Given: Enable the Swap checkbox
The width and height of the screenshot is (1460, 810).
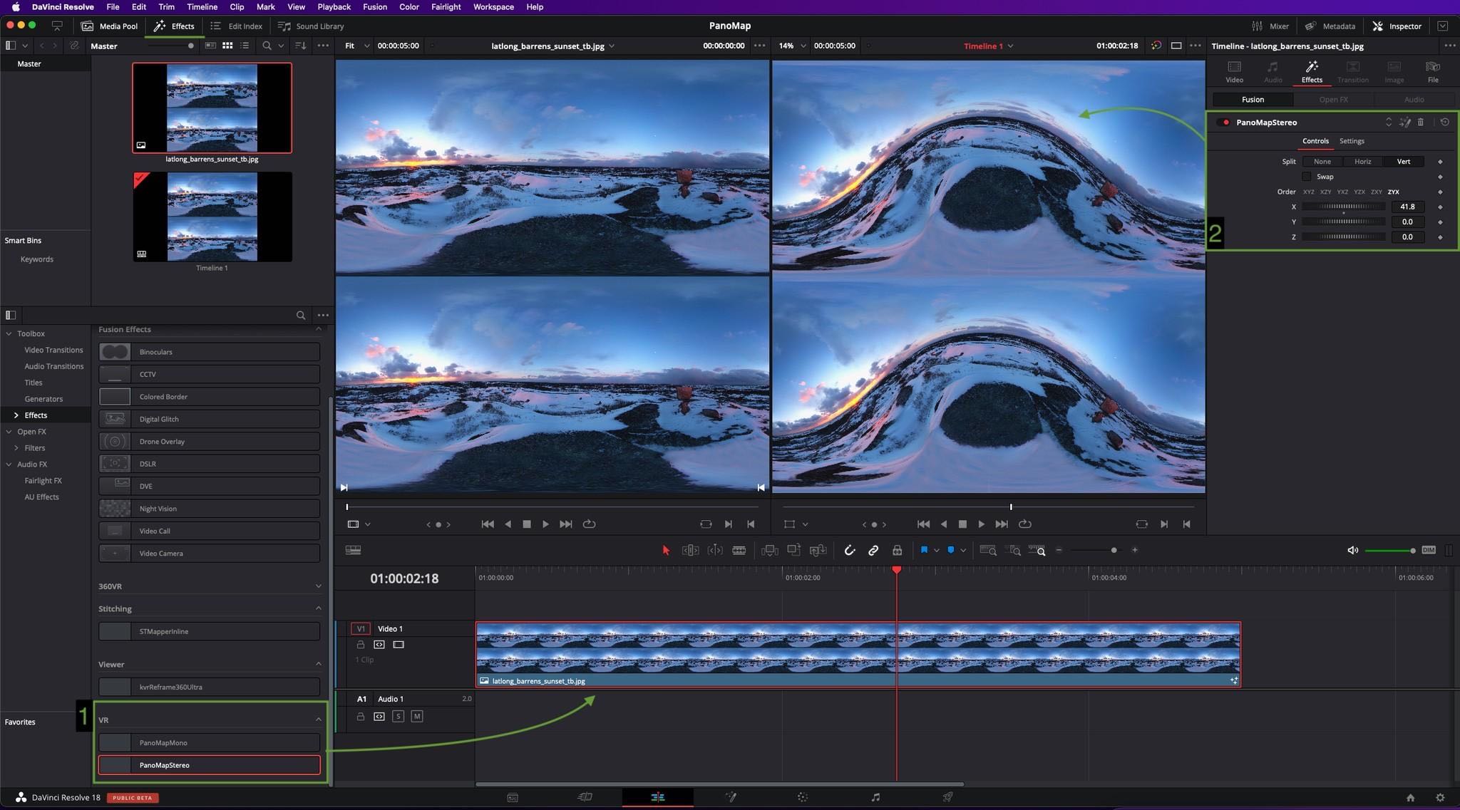Looking at the screenshot, I should (x=1307, y=177).
